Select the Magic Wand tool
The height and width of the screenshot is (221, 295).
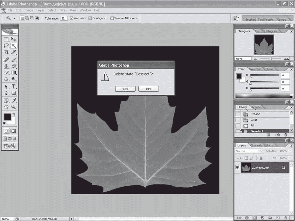pos(14,46)
